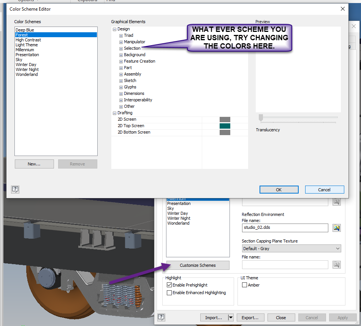This screenshot has width=361, height=326.
Task: Open the Import button dropdown arrow
Action: [x=230, y=318]
